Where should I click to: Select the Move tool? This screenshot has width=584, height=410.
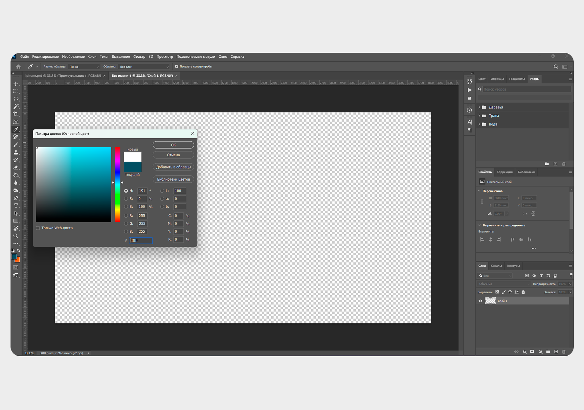[16, 84]
